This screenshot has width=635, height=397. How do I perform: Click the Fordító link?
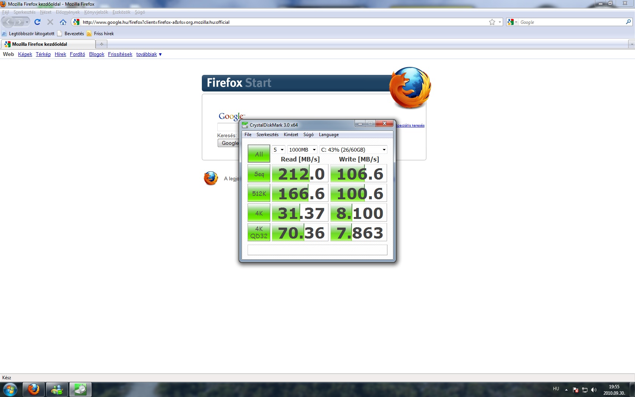coord(77,54)
